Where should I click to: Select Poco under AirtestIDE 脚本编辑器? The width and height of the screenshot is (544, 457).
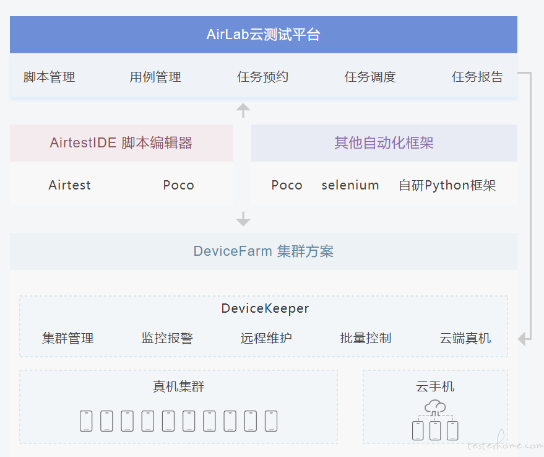click(x=179, y=185)
